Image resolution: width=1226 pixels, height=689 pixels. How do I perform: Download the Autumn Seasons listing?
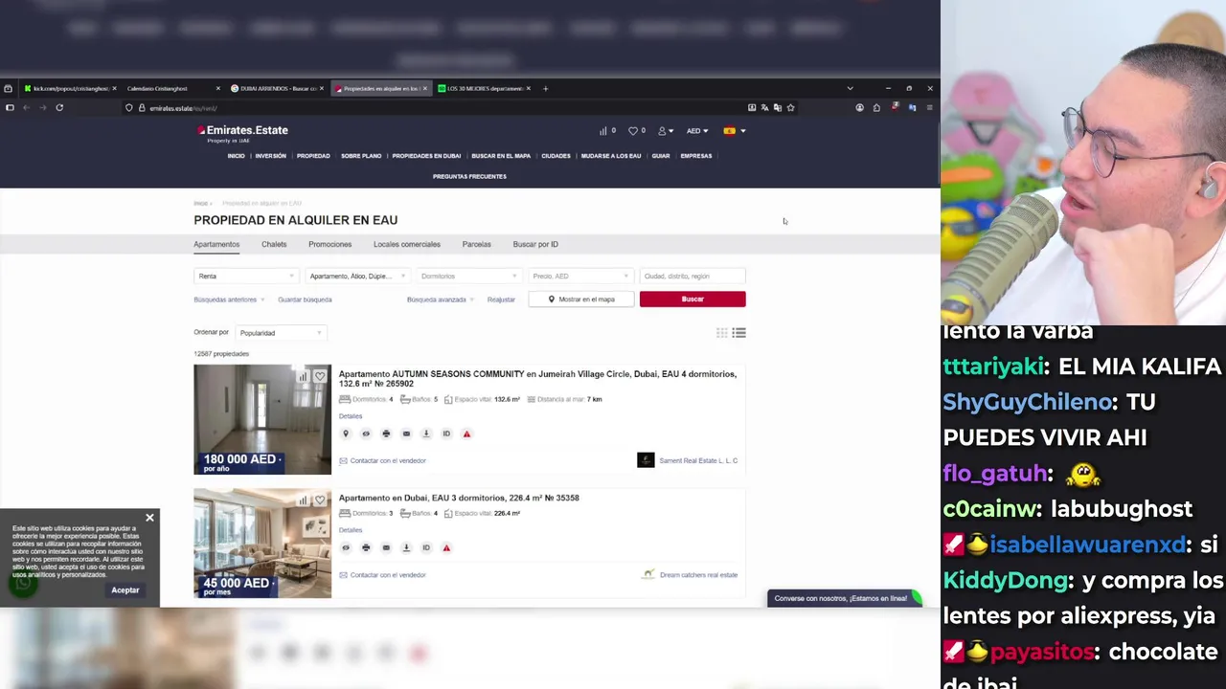tap(426, 433)
